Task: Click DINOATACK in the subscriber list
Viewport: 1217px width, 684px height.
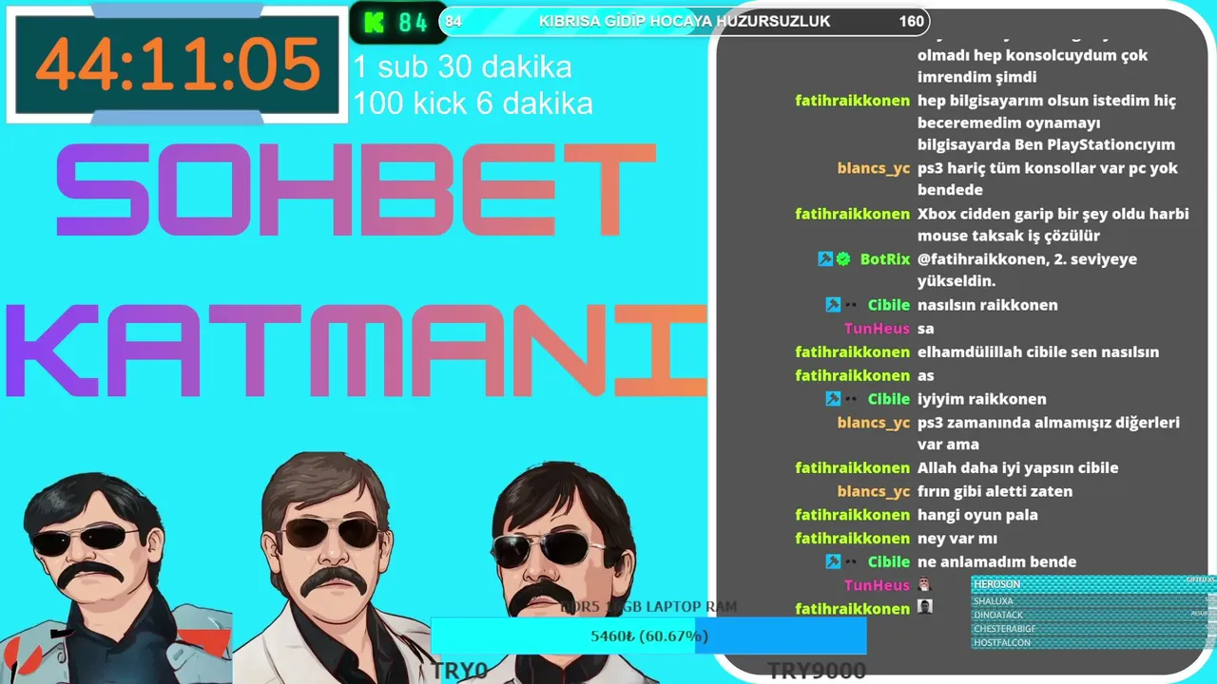Action: point(997,615)
